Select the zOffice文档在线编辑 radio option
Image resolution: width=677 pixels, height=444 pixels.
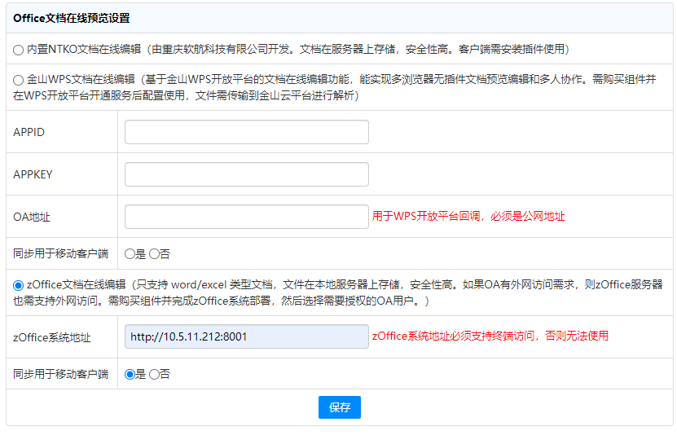[19, 285]
